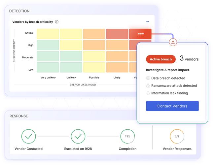Click the Information leak finding droplet icon
This screenshot has width=213, height=165.
click(x=148, y=93)
